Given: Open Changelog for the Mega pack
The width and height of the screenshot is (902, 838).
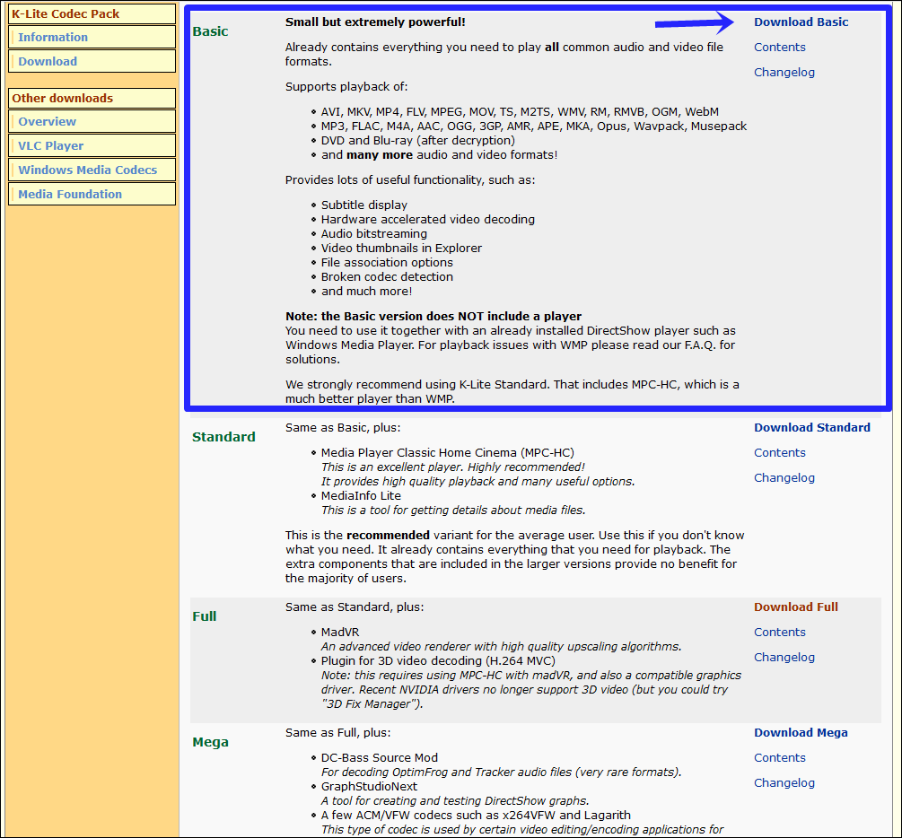Looking at the screenshot, I should (x=784, y=782).
